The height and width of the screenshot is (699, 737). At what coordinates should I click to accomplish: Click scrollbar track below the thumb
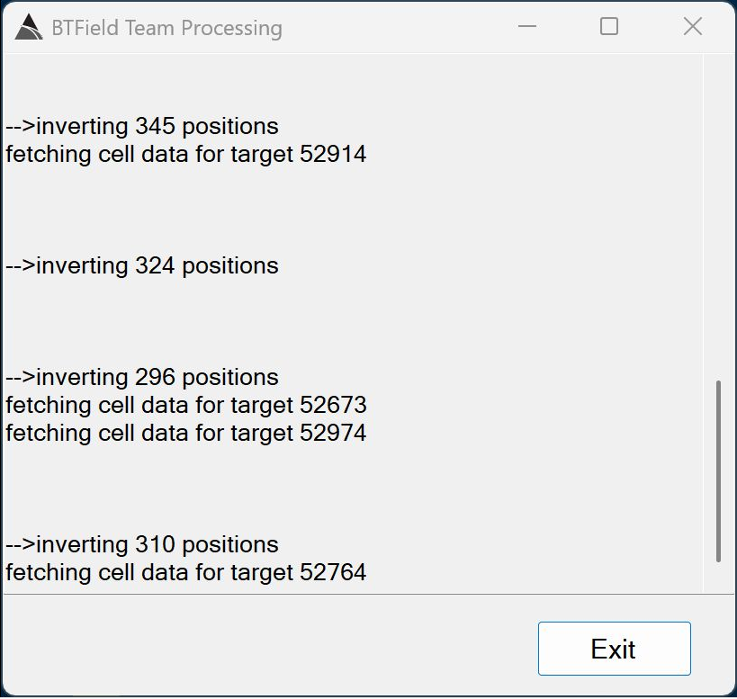718,578
